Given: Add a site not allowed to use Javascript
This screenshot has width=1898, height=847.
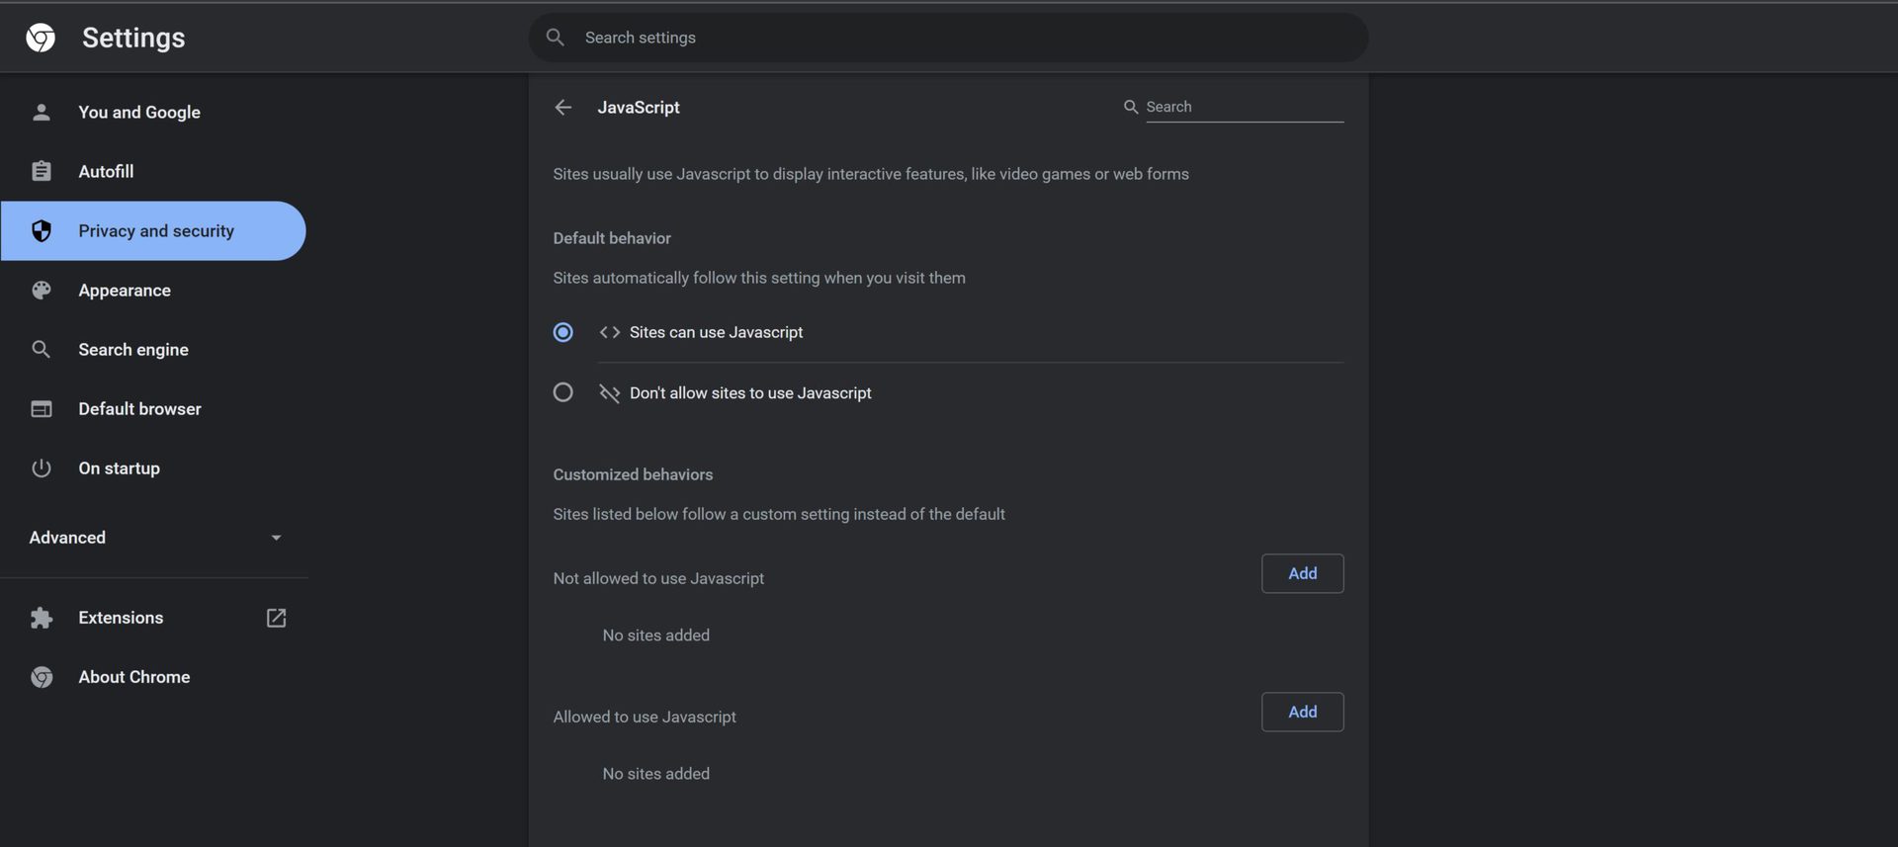Looking at the screenshot, I should tap(1302, 573).
